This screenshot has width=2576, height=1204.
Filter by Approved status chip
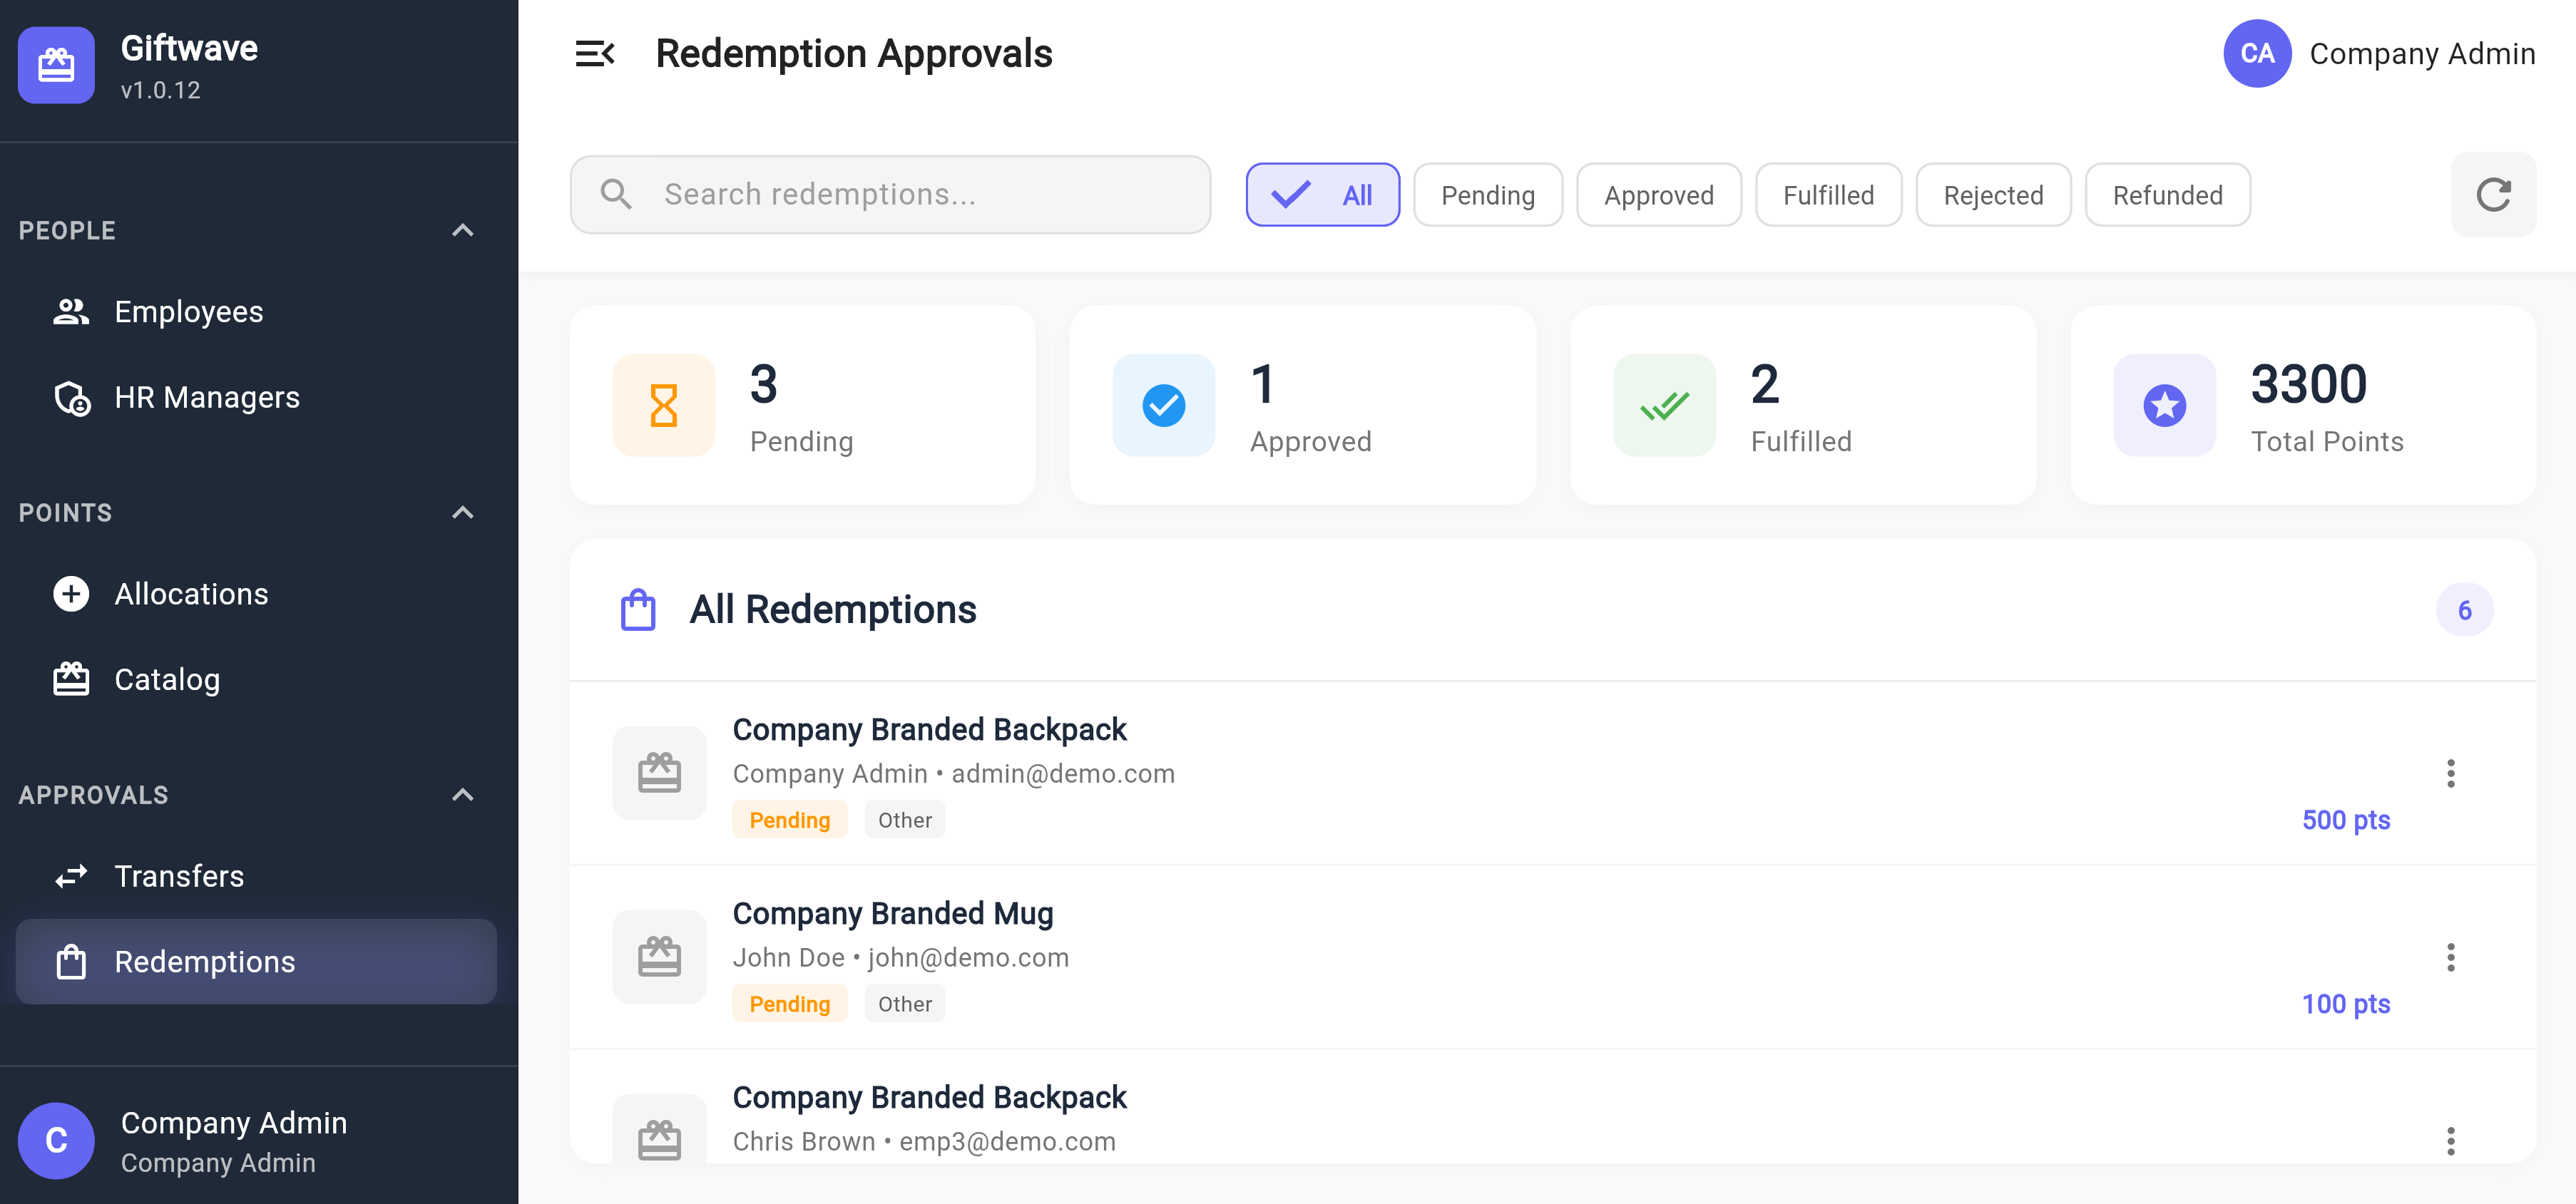click(x=1658, y=195)
